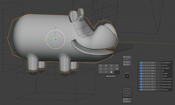The width and height of the screenshot is (175, 105).
Task: Click the Radius 0.755 field
Action: (111, 76)
